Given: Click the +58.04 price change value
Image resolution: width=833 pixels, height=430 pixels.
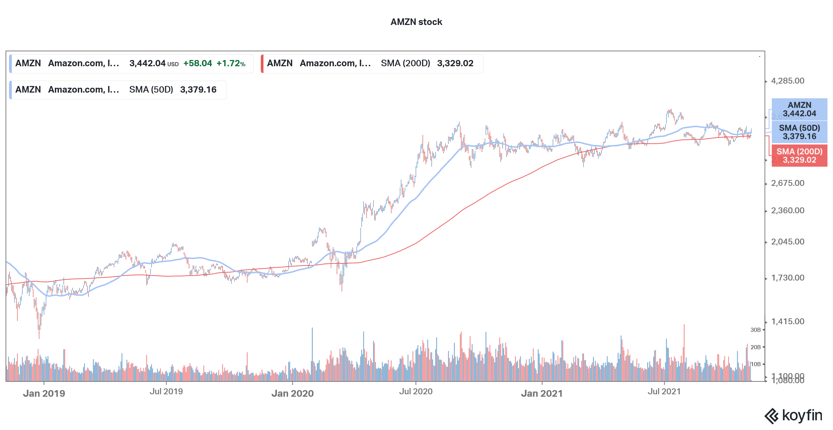Looking at the screenshot, I should click(x=197, y=63).
